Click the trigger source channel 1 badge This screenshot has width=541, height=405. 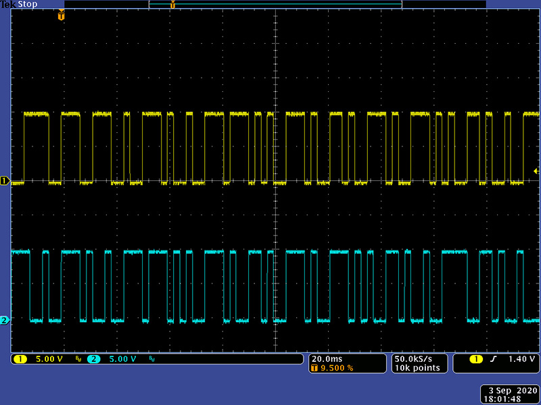pos(475,359)
